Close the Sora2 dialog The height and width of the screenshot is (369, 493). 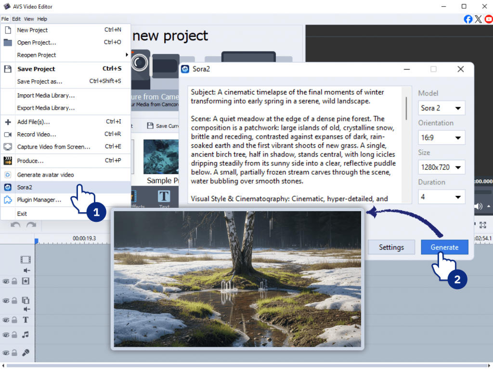460,69
